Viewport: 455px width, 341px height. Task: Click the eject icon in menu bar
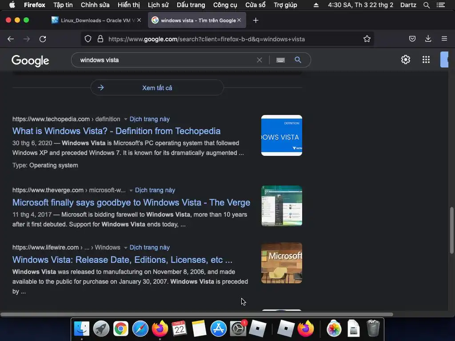[316, 5]
